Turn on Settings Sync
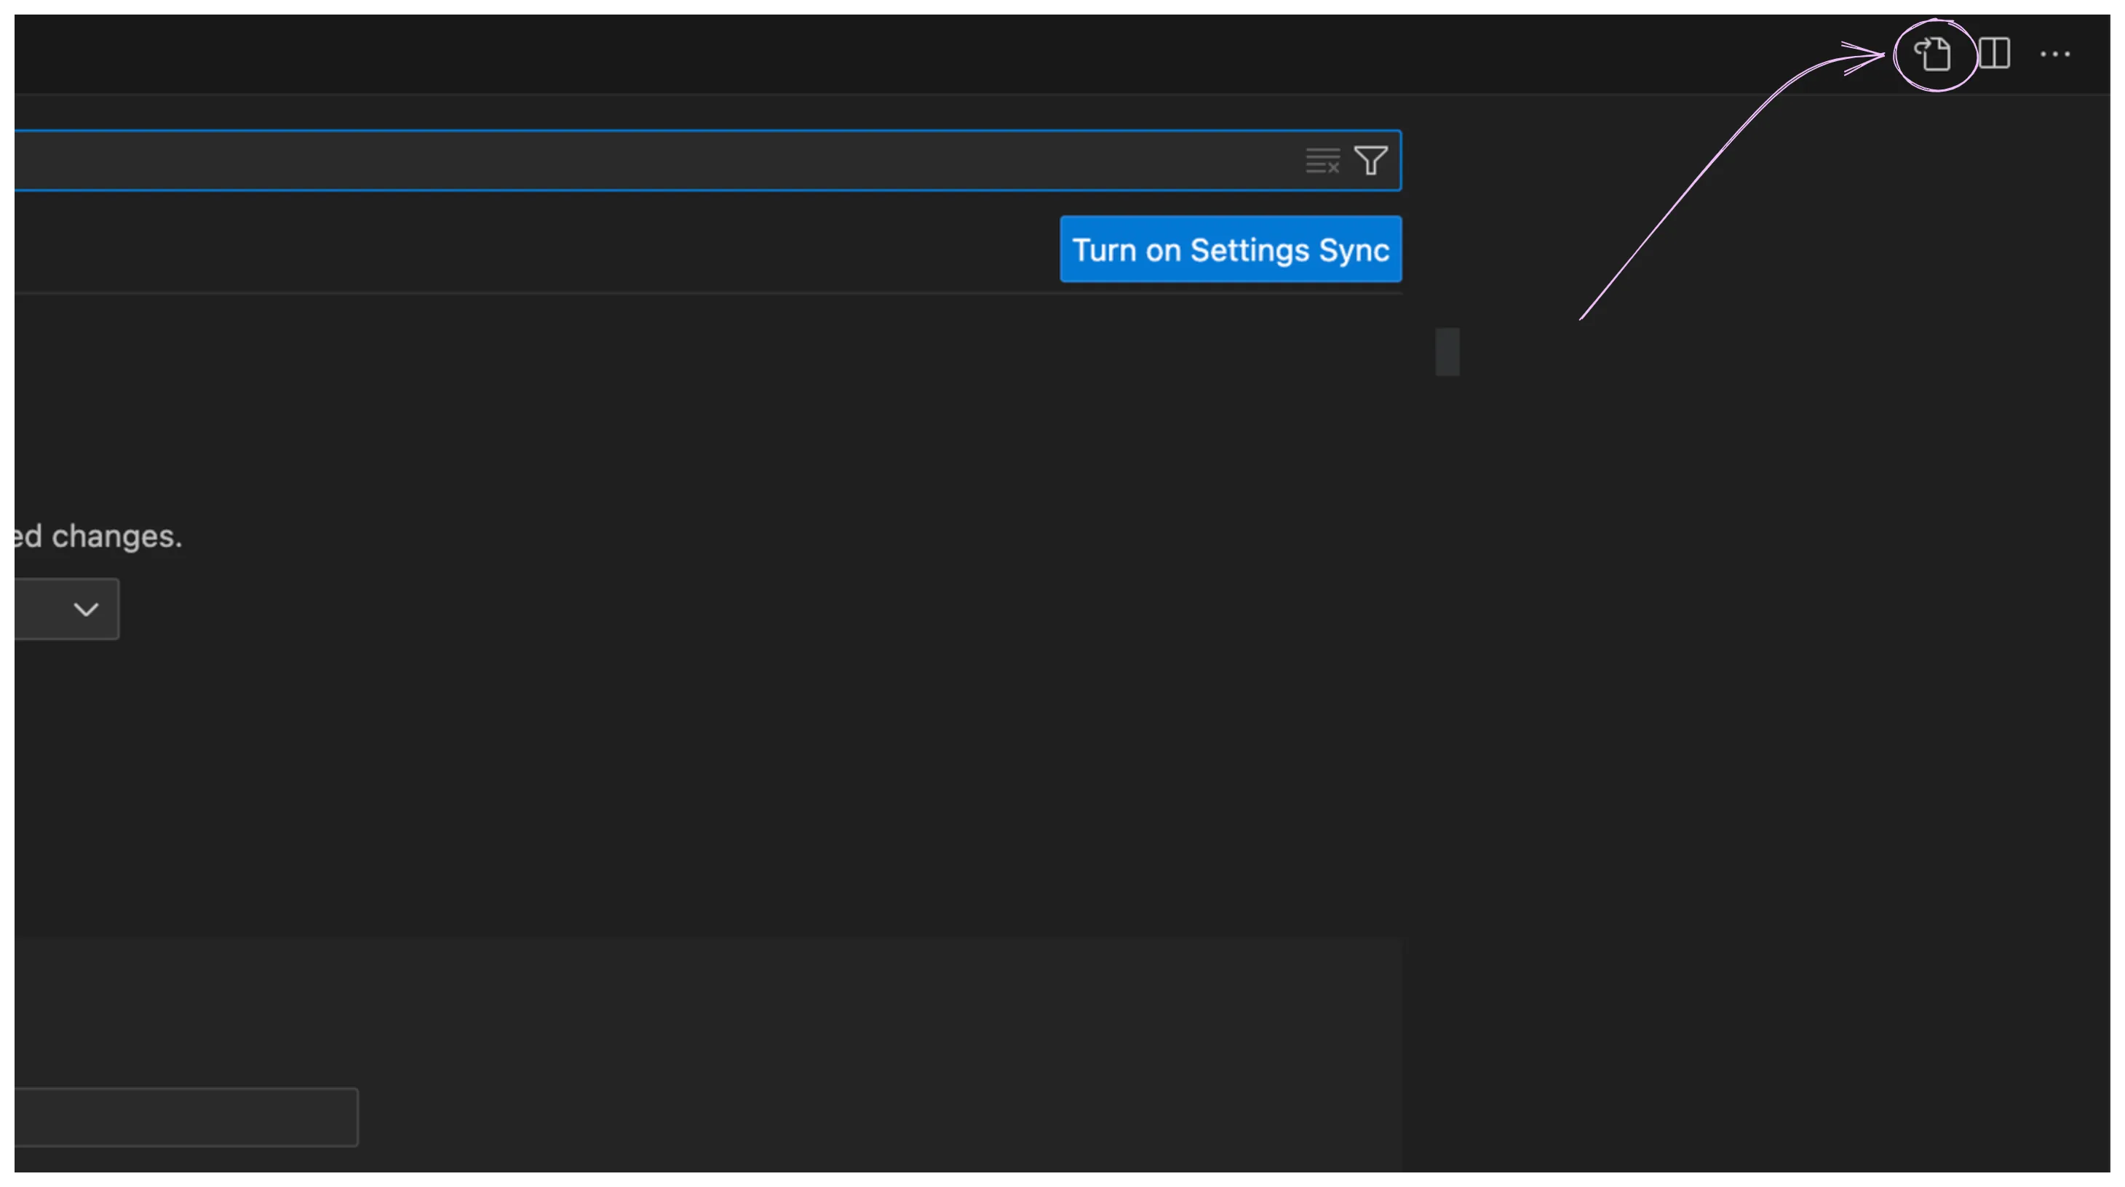Screen dimensions: 2125x1187 (1230, 249)
